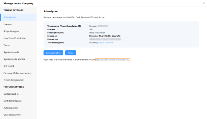This screenshot has height=119, width=207.
Task: Click the Licenses count 100
Action: 91,29
